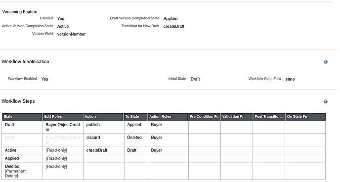Click the Workflow Identification heading

click(x=25, y=62)
